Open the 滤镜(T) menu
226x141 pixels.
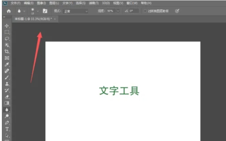94,3
